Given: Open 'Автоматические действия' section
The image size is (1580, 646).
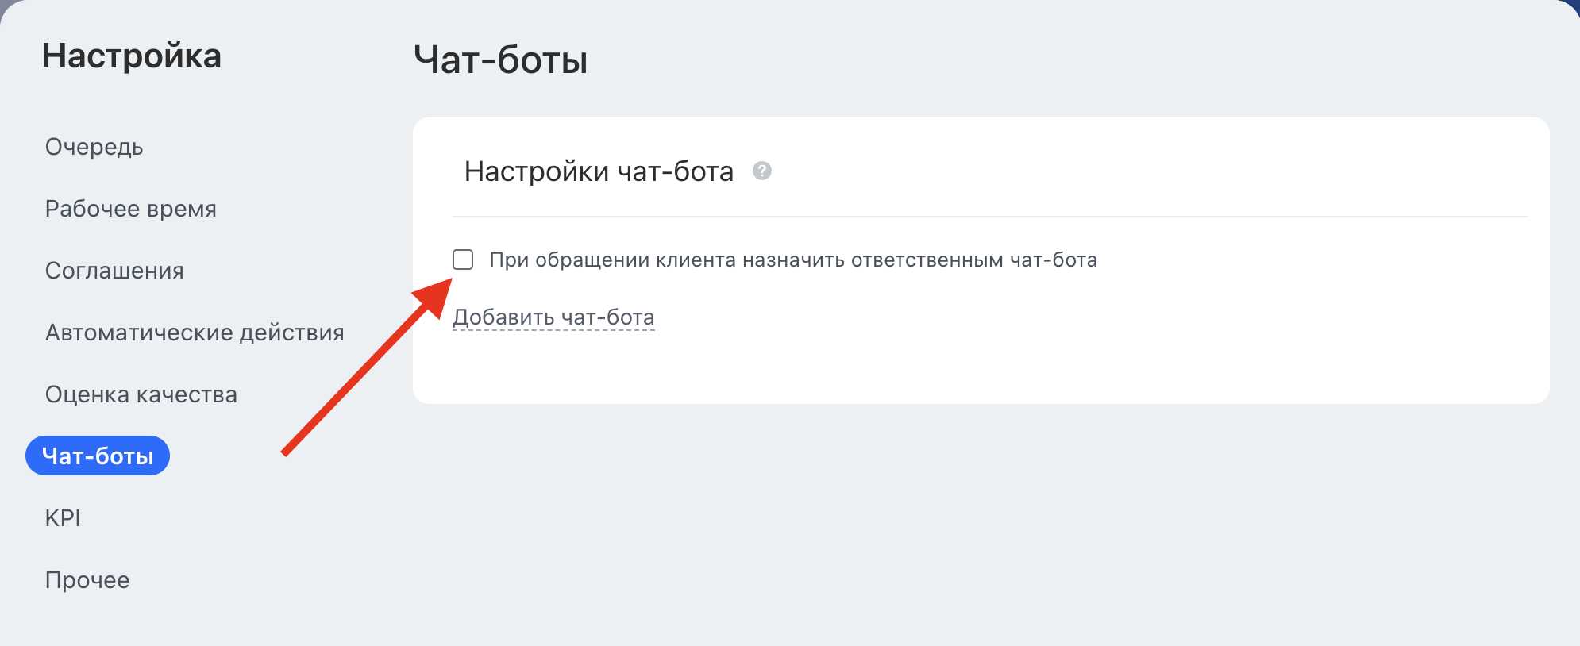Looking at the screenshot, I should [195, 333].
